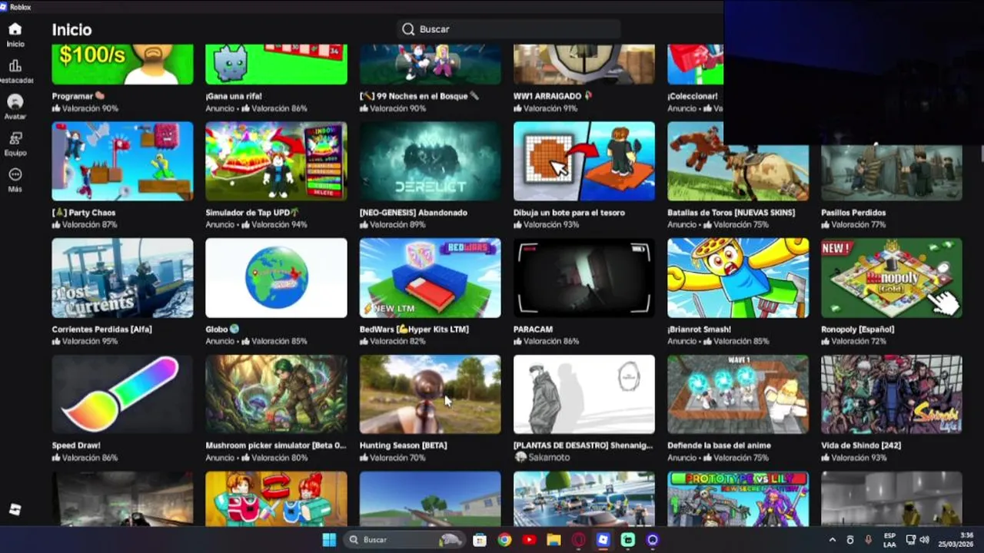Screen dimensions: 984x553
Task: Open Google Chrome from taskbar
Action: click(x=504, y=540)
